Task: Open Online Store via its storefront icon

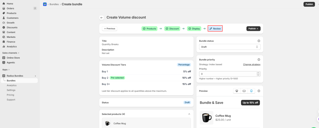Action: [x=4, y=58]
